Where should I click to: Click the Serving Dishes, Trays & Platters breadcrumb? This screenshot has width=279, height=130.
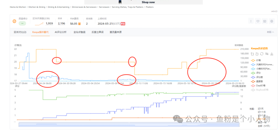128,7
